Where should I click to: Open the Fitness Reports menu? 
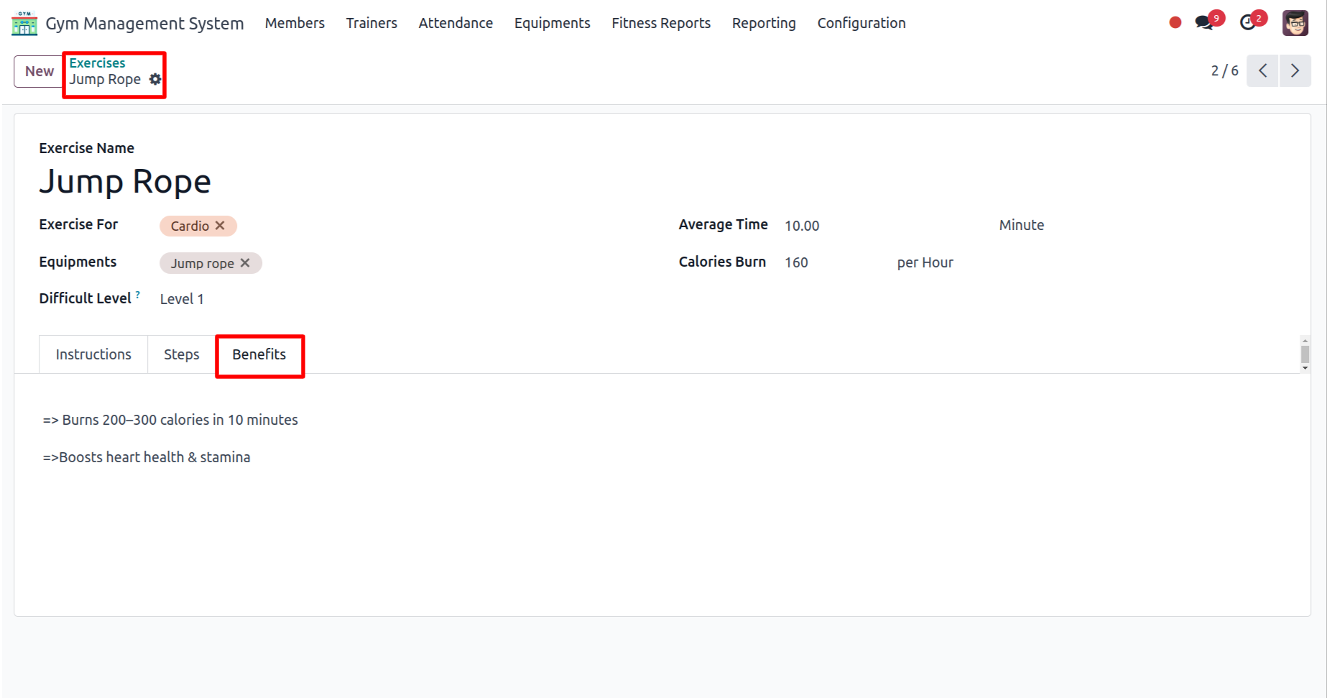(661, 23)
